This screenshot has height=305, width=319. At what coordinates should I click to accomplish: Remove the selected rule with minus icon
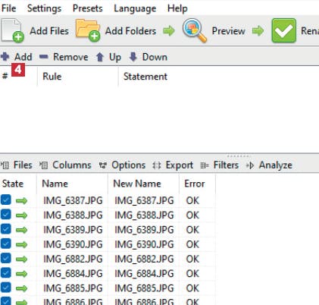(44, 57)
